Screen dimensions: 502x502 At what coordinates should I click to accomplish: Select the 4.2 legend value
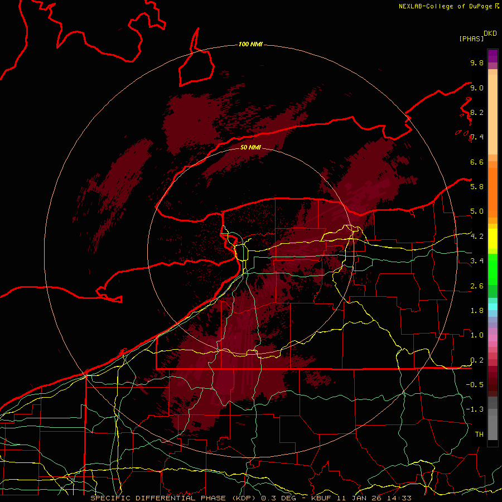477,236
